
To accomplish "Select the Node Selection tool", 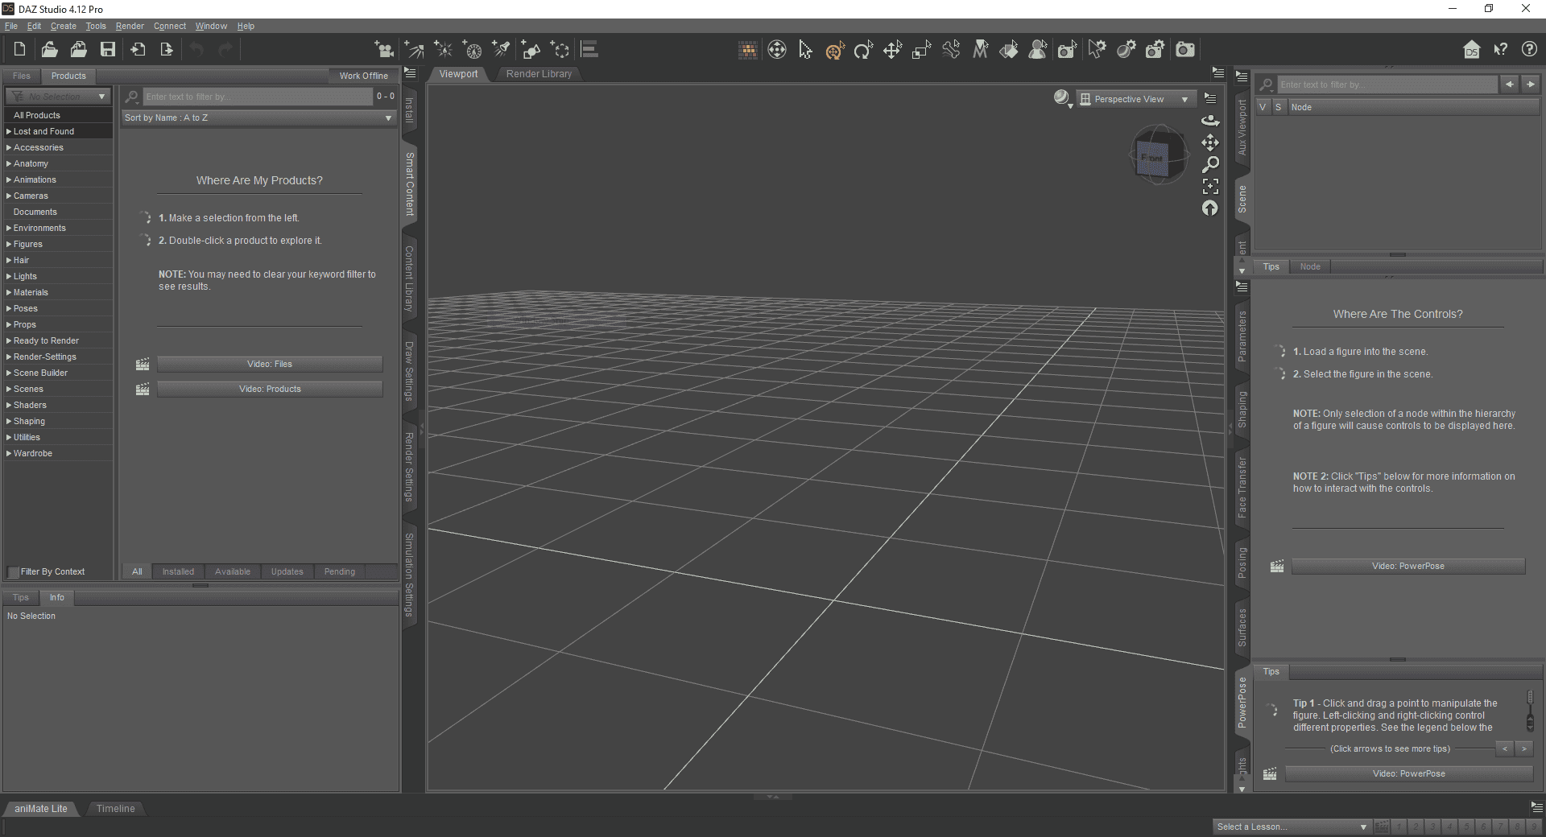I will point(806,49).
